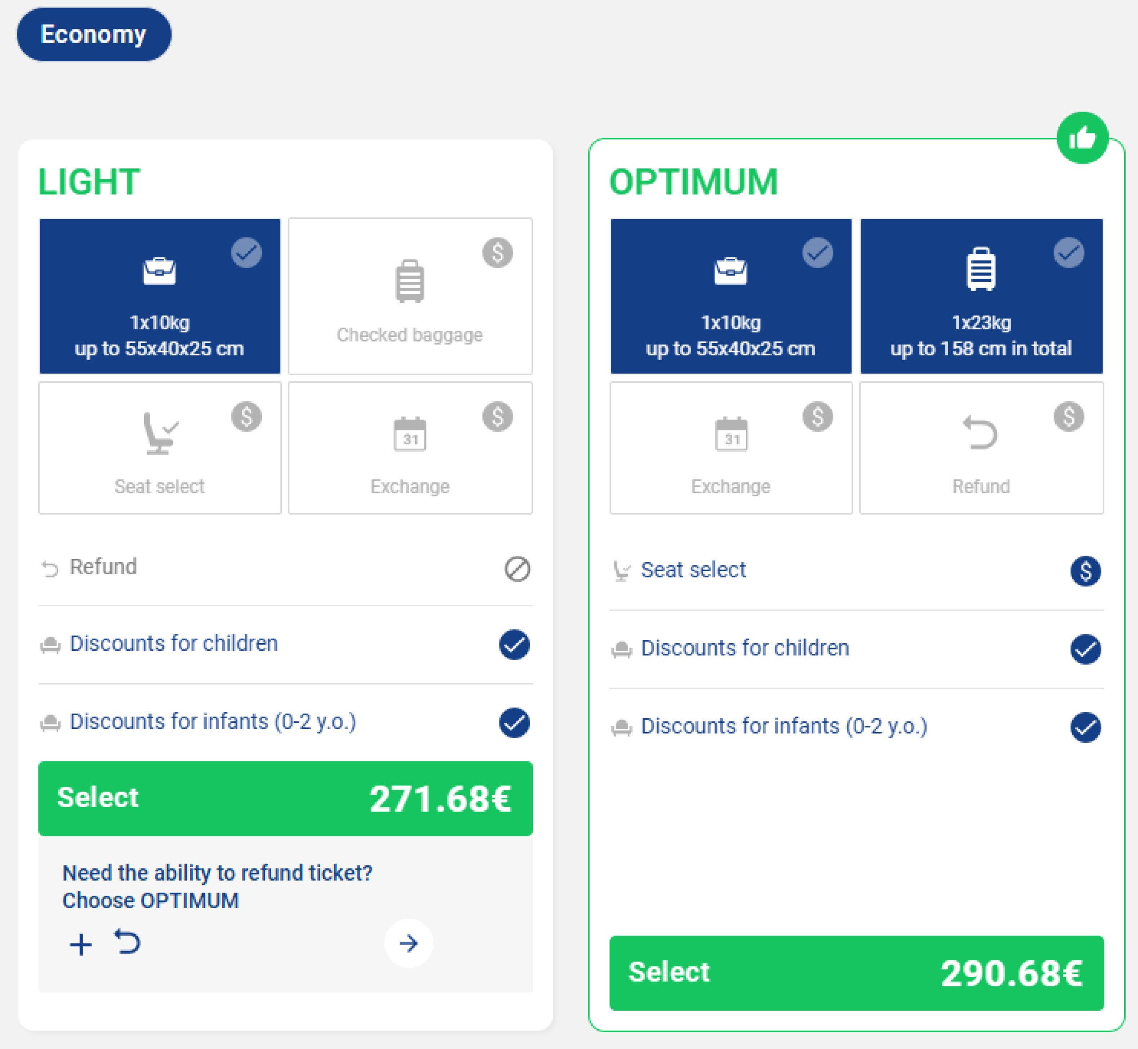
Task: Click the paid dollar badge on LIGHT Checked baggage
Action: click(x=498, y=252)
